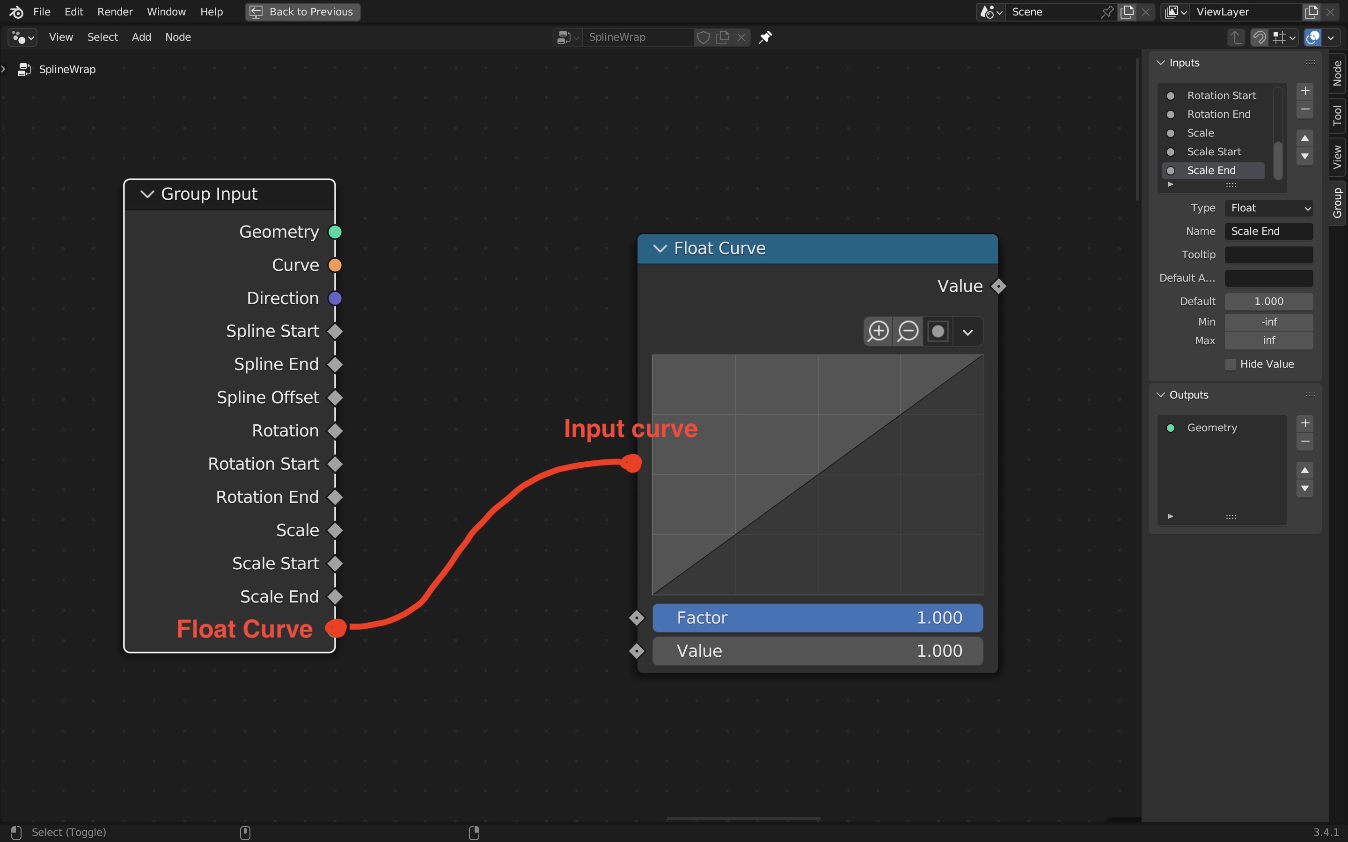
Task: Open the overlays options arrow
Action: point(1331,37)
